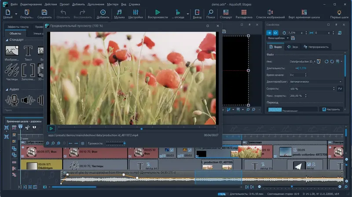Select the Текст object in toolbox
Viewport: 352px width, 197px height.
coord(29,51)
